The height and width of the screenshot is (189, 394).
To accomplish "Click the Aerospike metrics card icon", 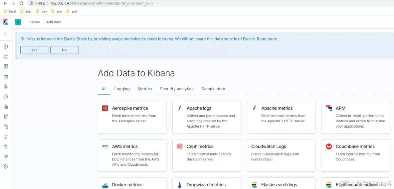I will tap(105, 108).
